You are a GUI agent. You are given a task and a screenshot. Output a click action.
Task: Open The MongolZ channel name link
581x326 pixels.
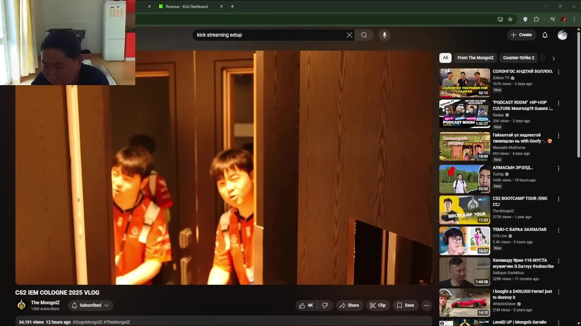(45, 302)
